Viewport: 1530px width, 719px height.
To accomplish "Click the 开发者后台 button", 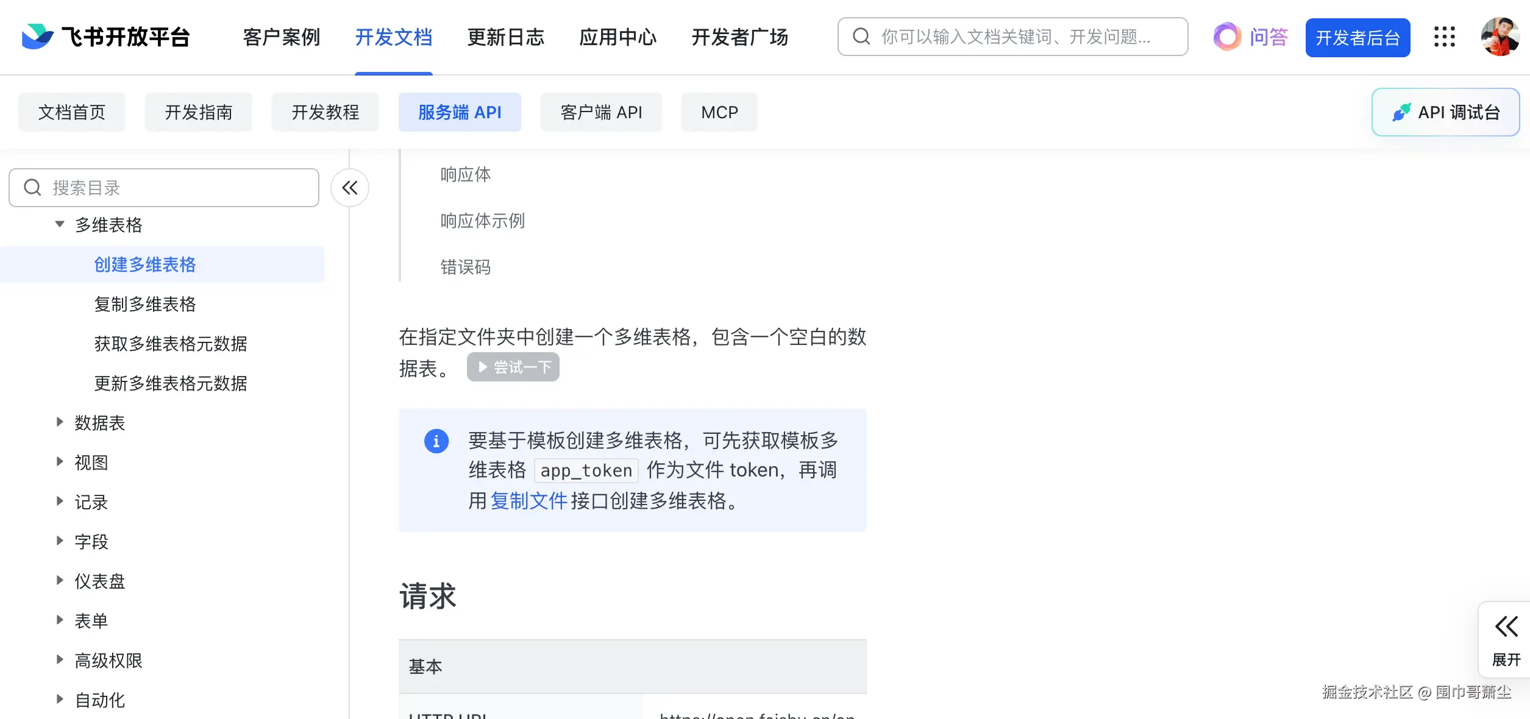I will coord(1357,37).
